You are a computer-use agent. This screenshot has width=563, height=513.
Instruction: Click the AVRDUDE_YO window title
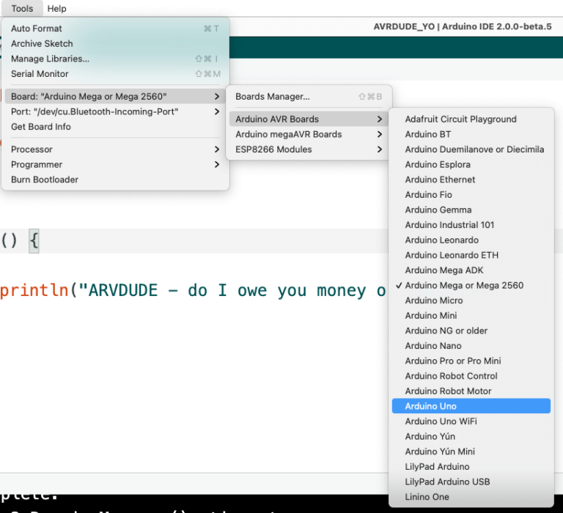tap(463, 26)
